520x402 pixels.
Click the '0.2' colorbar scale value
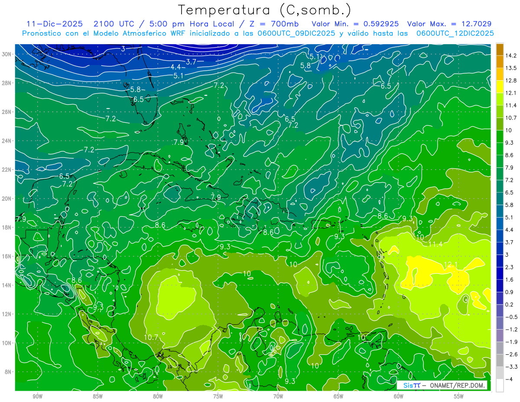coord(510,304)
